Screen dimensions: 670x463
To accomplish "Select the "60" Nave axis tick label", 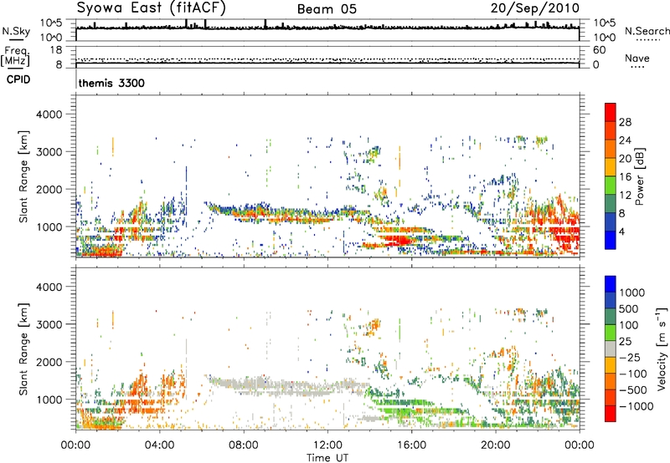I will 599,50.
